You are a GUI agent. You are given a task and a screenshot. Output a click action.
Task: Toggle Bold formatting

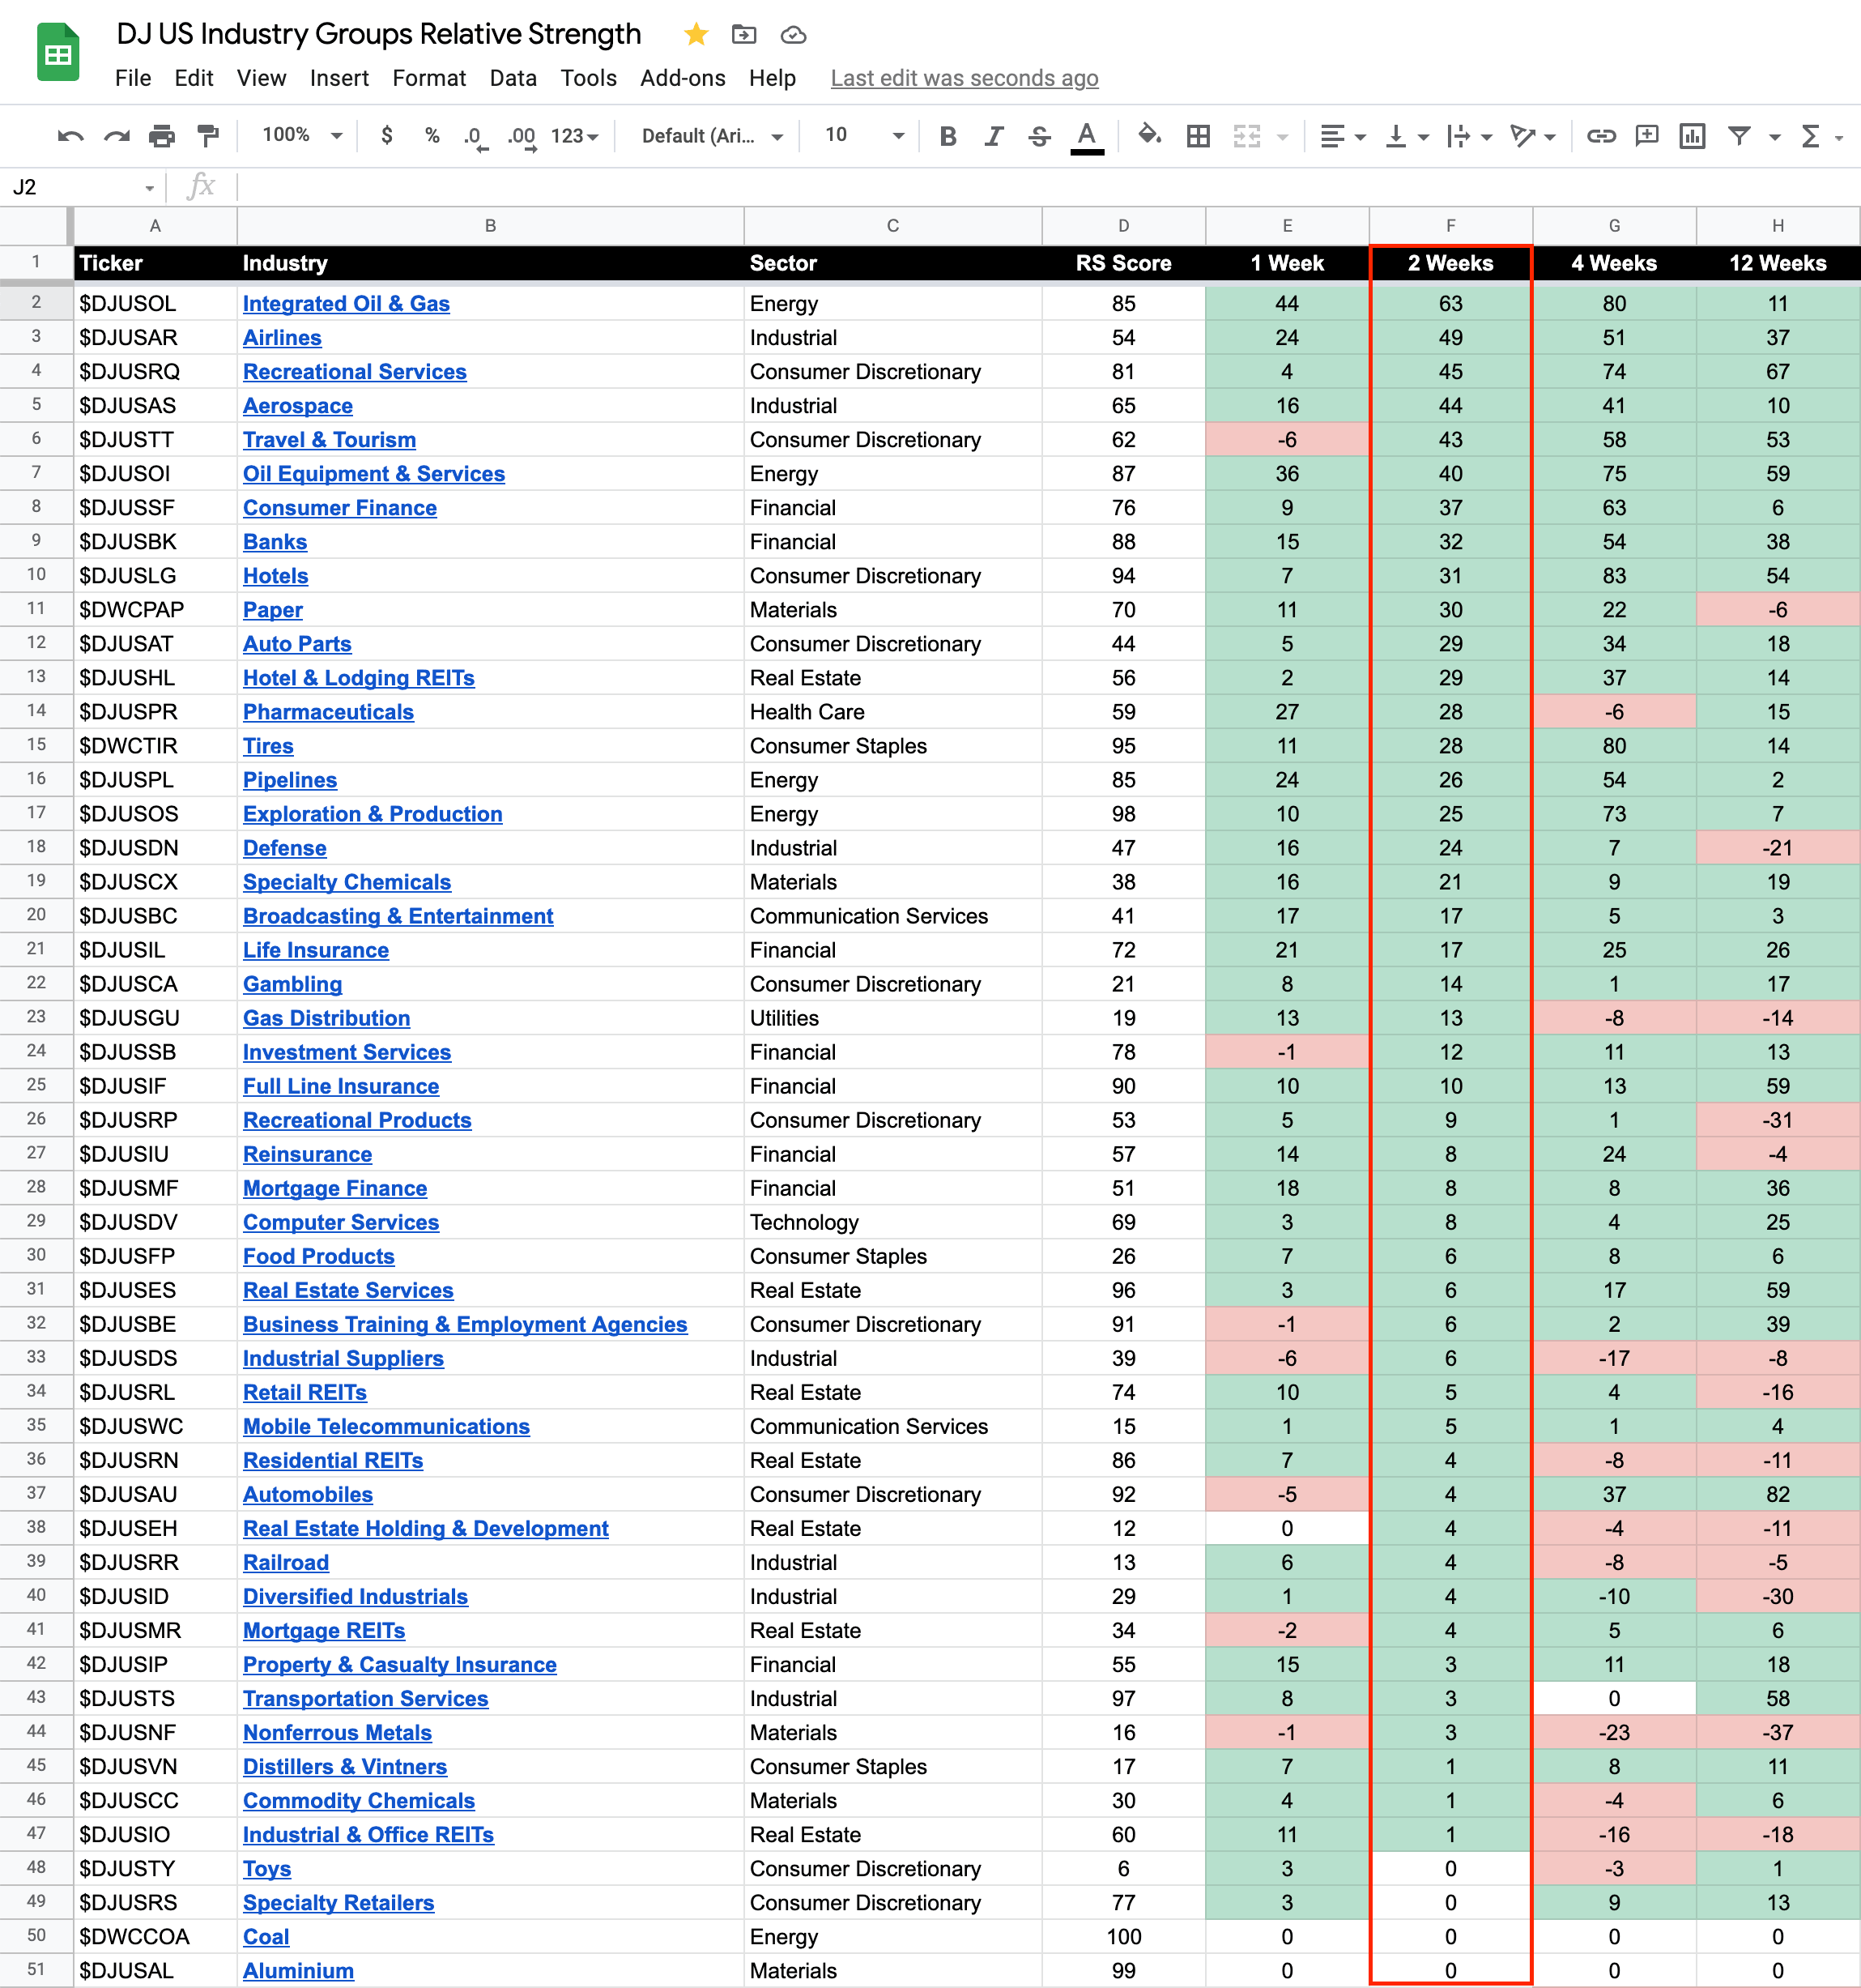point(948,136)
